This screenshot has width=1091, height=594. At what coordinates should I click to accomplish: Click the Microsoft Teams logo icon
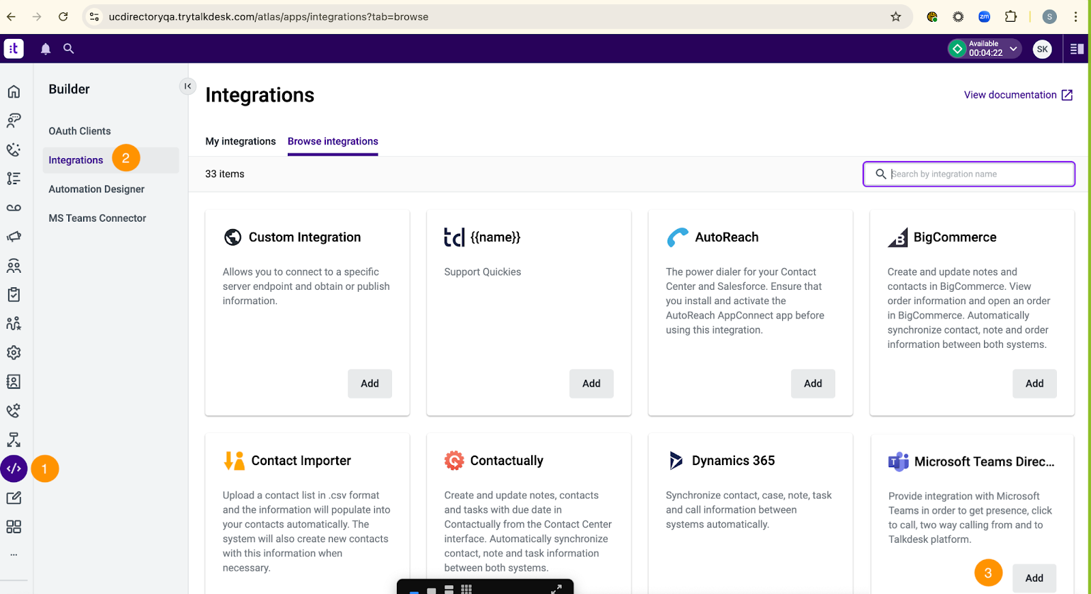[x=899, y=462]
